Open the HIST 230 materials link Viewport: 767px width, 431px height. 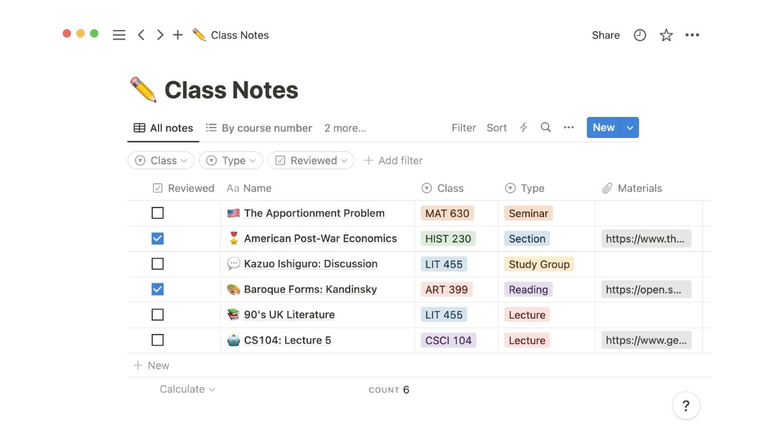646,239
